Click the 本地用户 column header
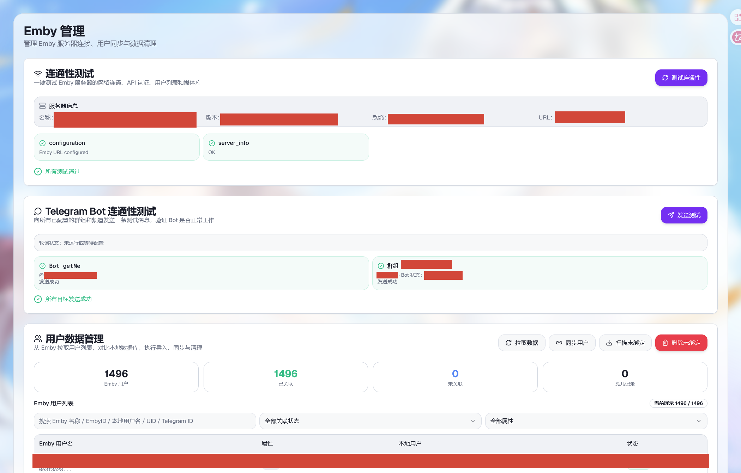Viewport: 741px width, 473px height. point(410,443)
